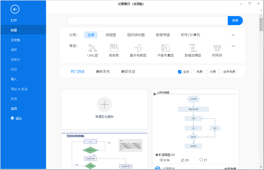Screen dimensions: 264x170
Task: Click the scrollbar down arrow
Action: click(x=261, y=167)
